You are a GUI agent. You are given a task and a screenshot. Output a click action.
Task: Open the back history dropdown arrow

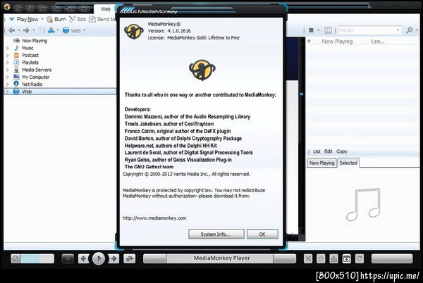coord(19,30)
